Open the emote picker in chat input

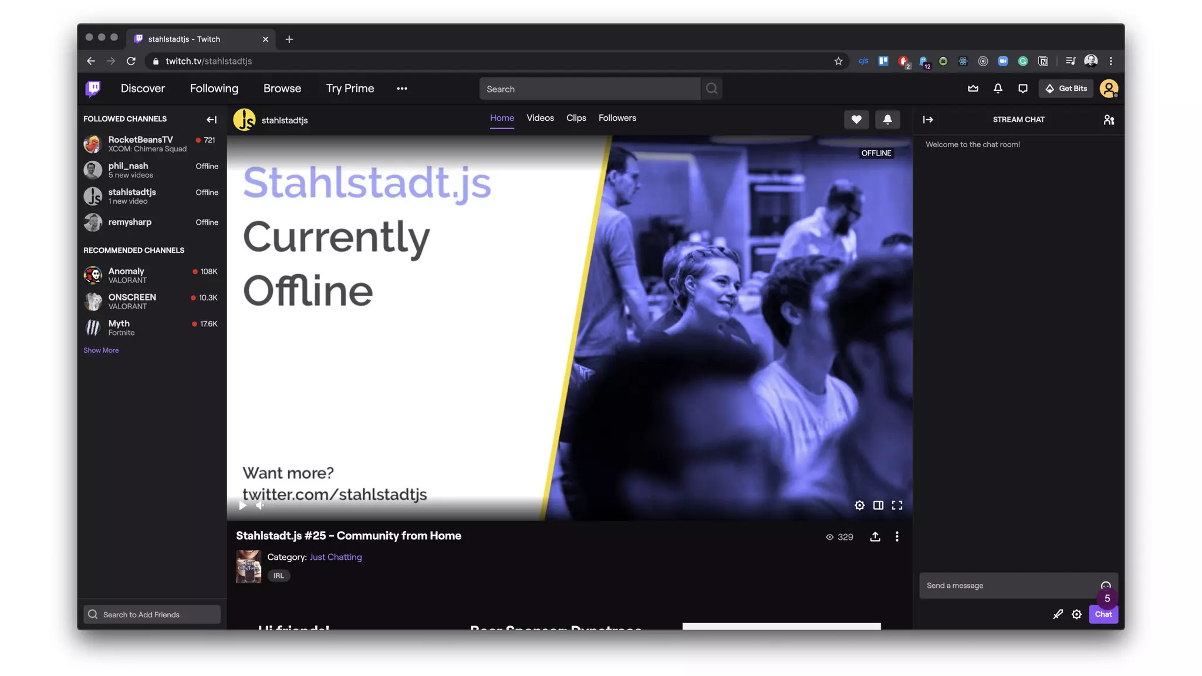[1106, 585]
